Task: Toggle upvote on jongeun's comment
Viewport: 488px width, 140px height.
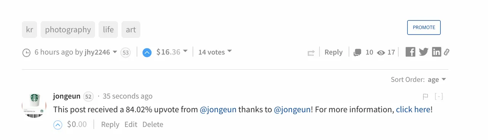Action: point(58,124)
